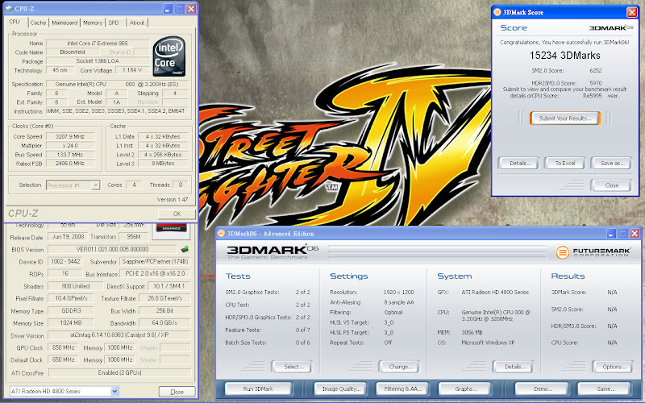The height and width of the screenshot is (403, 645).
Task: Click the BIOS version chip icon in GPU-Z
Action: (185, 249)
